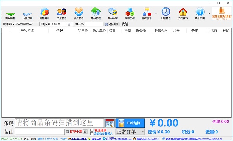Expand dropdown arrow next to 基础信息
Viewport: 233px width, 141px height.
(156, 14)
